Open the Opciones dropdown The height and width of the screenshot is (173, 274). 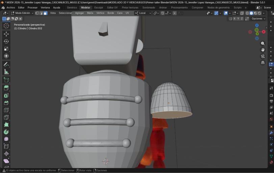258,19
